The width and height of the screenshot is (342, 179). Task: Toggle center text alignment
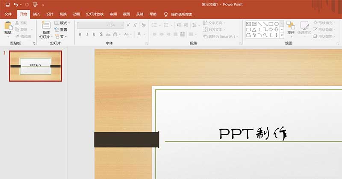(162, 34)
